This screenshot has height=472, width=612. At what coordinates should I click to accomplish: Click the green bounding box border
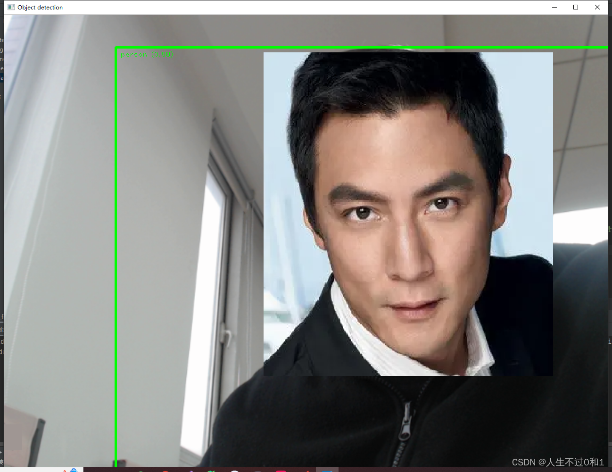(116, 236)
